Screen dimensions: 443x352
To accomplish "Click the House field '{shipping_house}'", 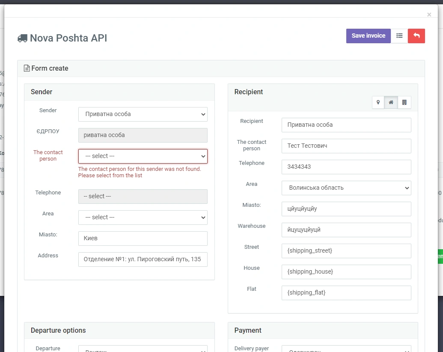I will (x=346, y=272).
